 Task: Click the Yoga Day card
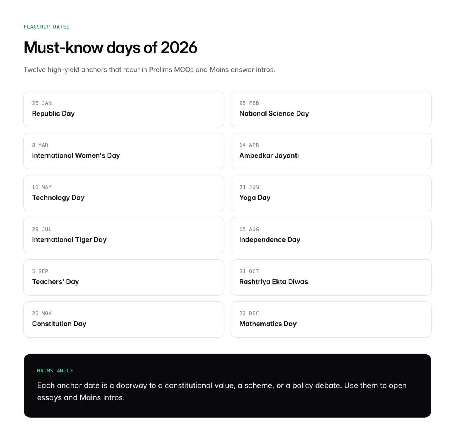[331, 193]
